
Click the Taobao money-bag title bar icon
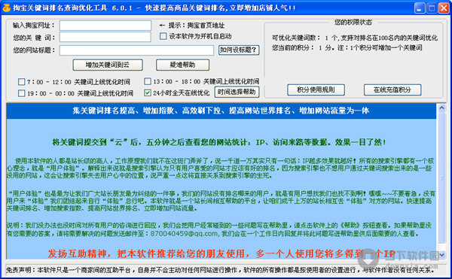(x=6, y=8)
